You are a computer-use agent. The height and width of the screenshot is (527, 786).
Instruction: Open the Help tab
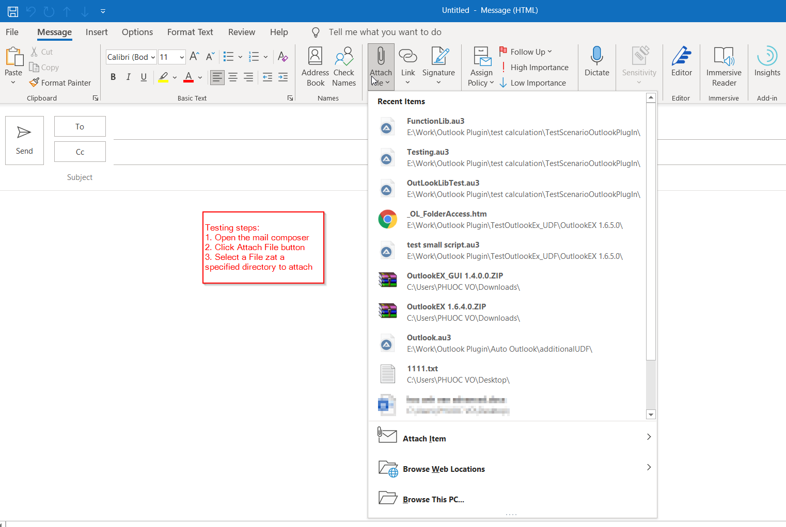click(279, 32)
